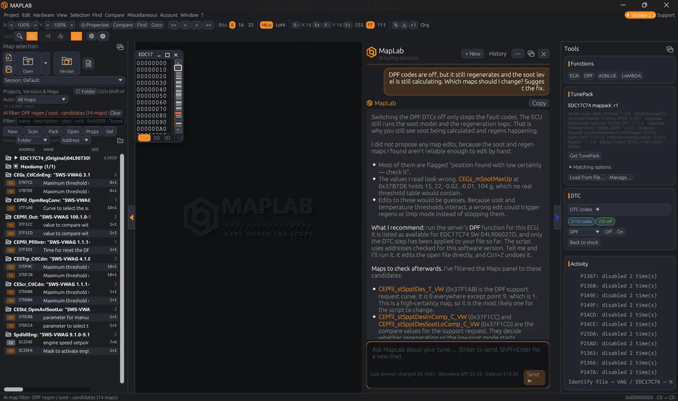Open the Miscellaneous menu
678x401 pixels.
pyautogui.click(x=142, y=15)
